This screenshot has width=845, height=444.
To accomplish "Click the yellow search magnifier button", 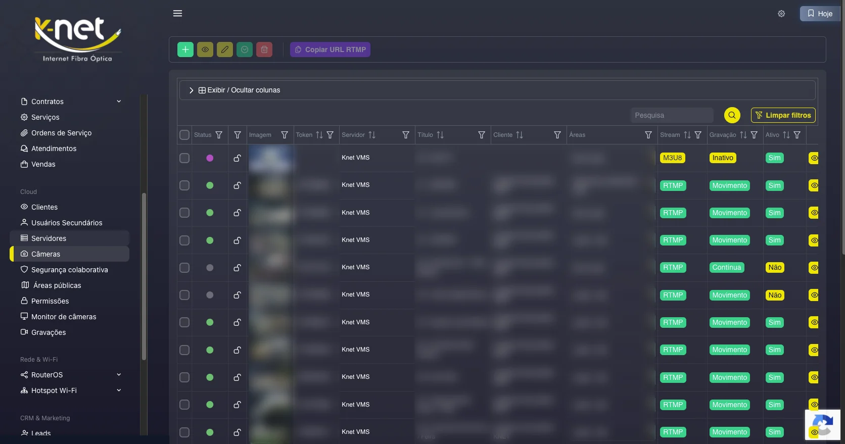I will point(732,115).
